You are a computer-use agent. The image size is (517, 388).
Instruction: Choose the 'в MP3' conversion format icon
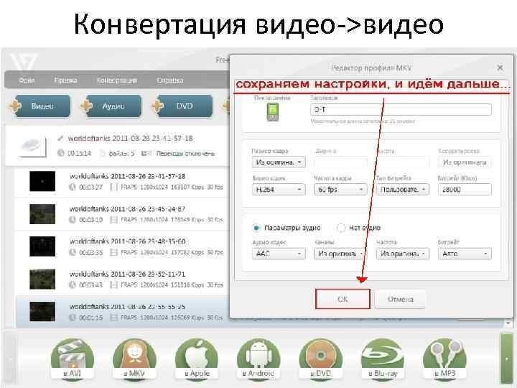tap(444, 359)
